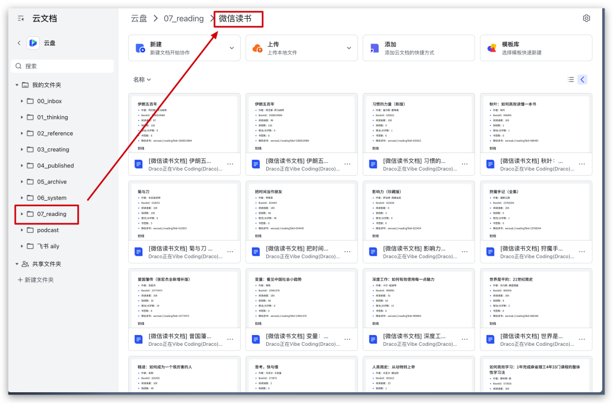Screen dimensions: 613x403
Task: Navigate to 07_reading in breadcrumb
Action: click(184, 18)
